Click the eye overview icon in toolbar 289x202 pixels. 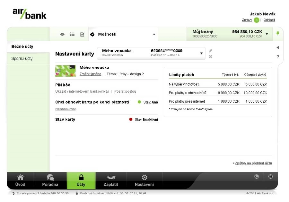(x=62, y=34)
